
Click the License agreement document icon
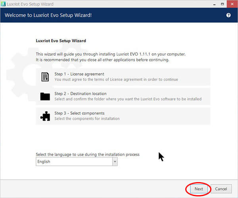click(45, 77)
